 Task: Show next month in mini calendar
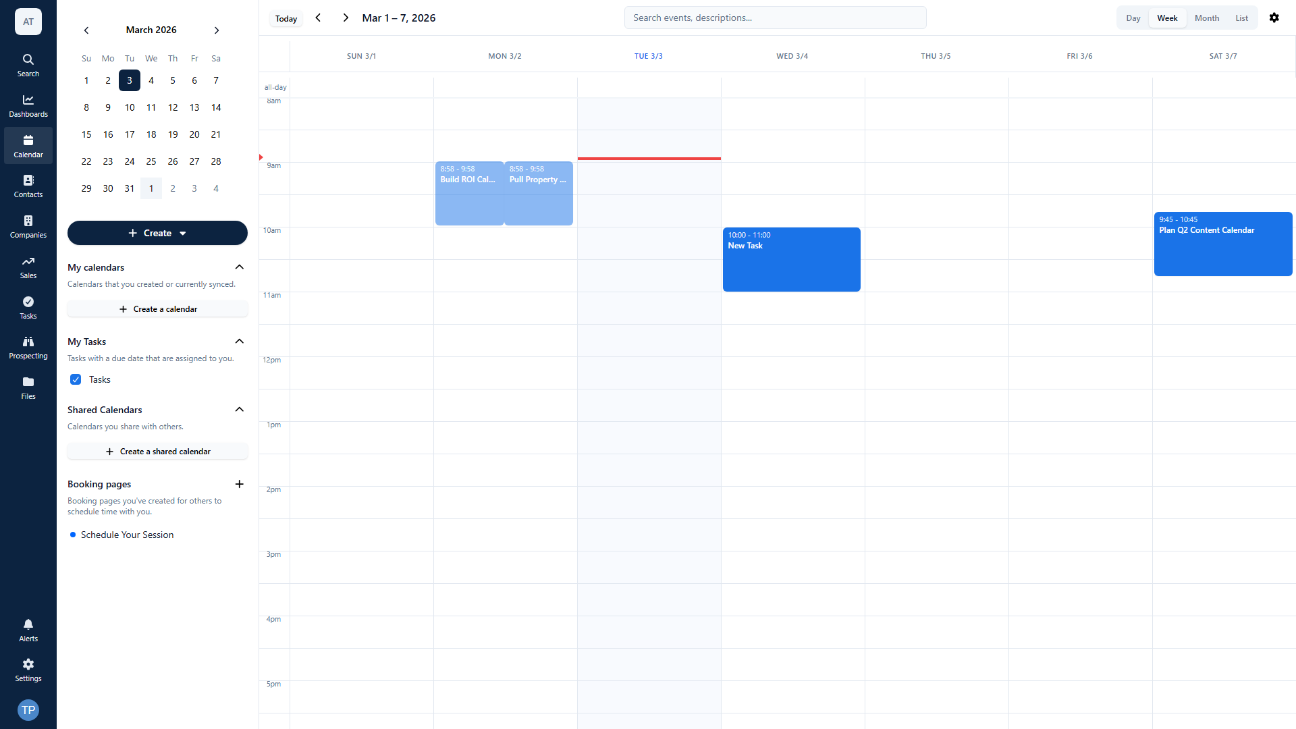tap(217, 30)
